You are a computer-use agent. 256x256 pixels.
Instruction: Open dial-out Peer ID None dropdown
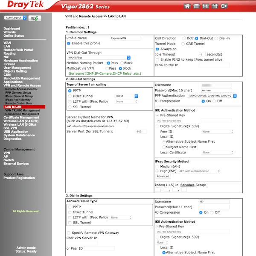[x=218, y=132]
